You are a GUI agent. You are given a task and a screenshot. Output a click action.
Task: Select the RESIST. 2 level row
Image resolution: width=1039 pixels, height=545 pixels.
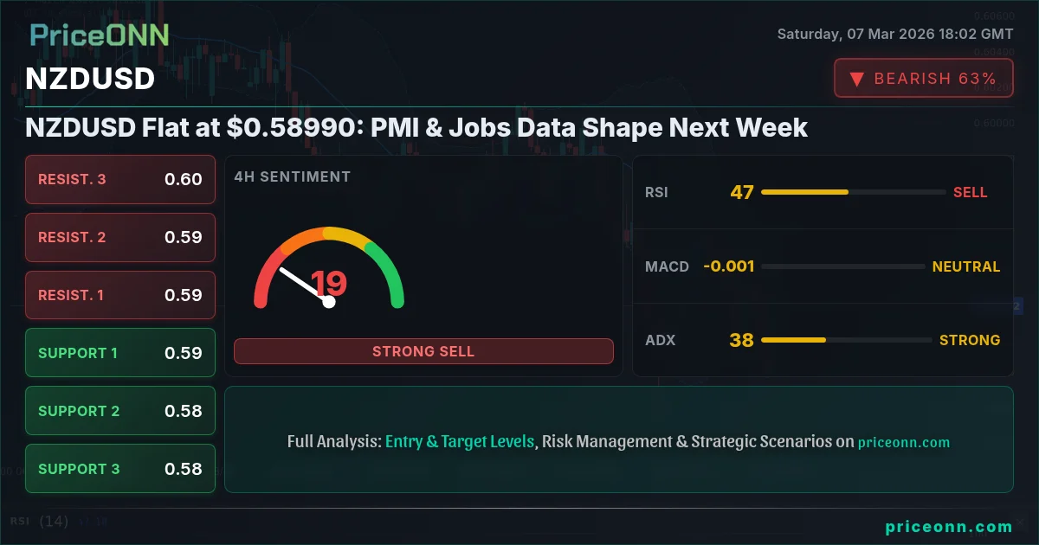pos(120,237)
